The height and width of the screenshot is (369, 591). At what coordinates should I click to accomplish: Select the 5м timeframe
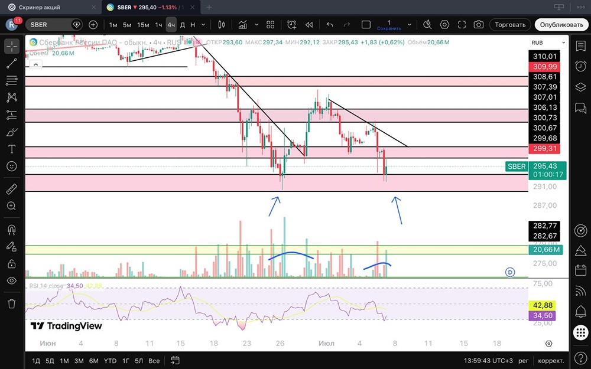pos(127,25)
